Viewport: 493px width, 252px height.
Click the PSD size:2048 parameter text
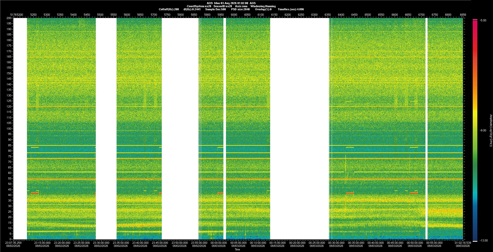(x=240, y=9)
